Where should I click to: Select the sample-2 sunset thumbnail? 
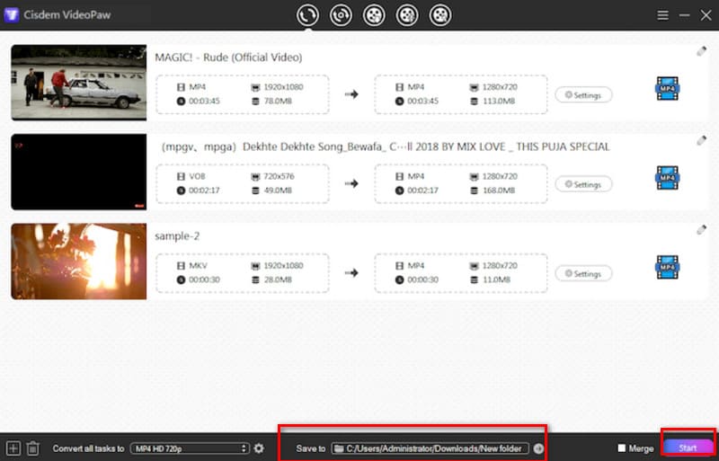78,261
